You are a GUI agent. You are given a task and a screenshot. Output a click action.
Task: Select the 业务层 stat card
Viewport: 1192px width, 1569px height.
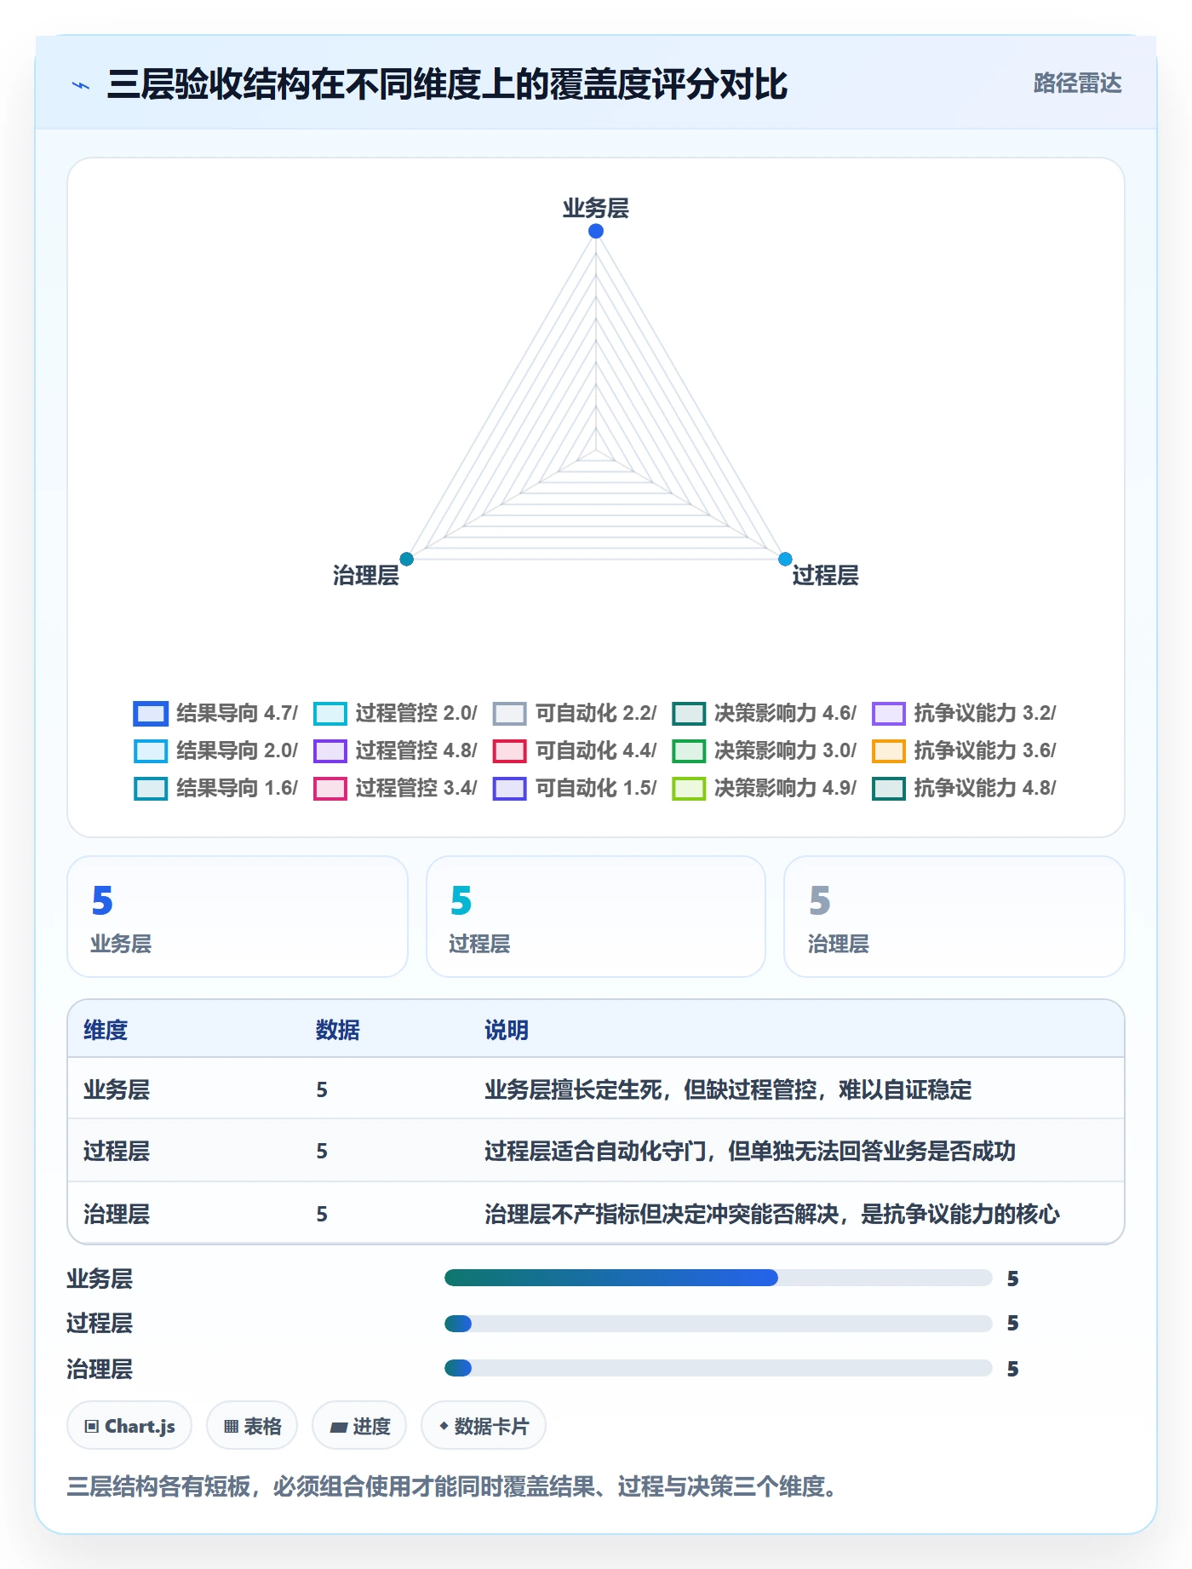pyautogui.click(x=238, y=917)
